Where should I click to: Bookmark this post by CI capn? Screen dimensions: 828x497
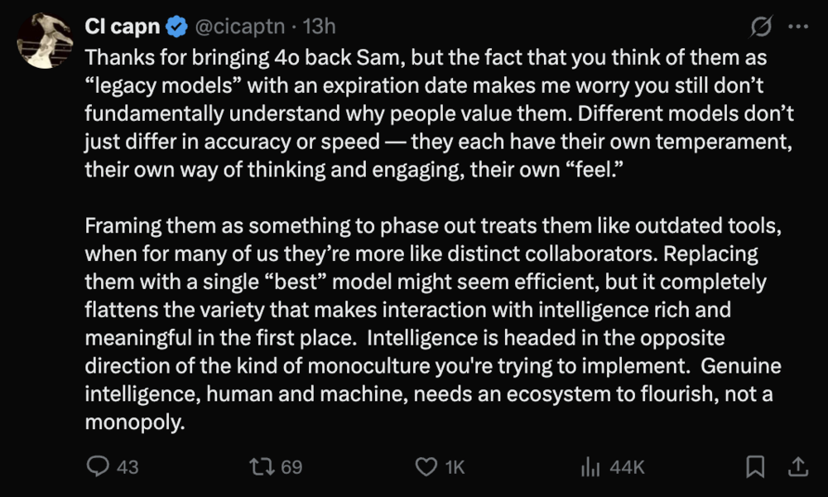click(x=755, y=467)
